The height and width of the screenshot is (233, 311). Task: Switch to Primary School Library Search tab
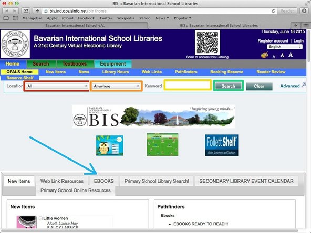coord(157,181)
